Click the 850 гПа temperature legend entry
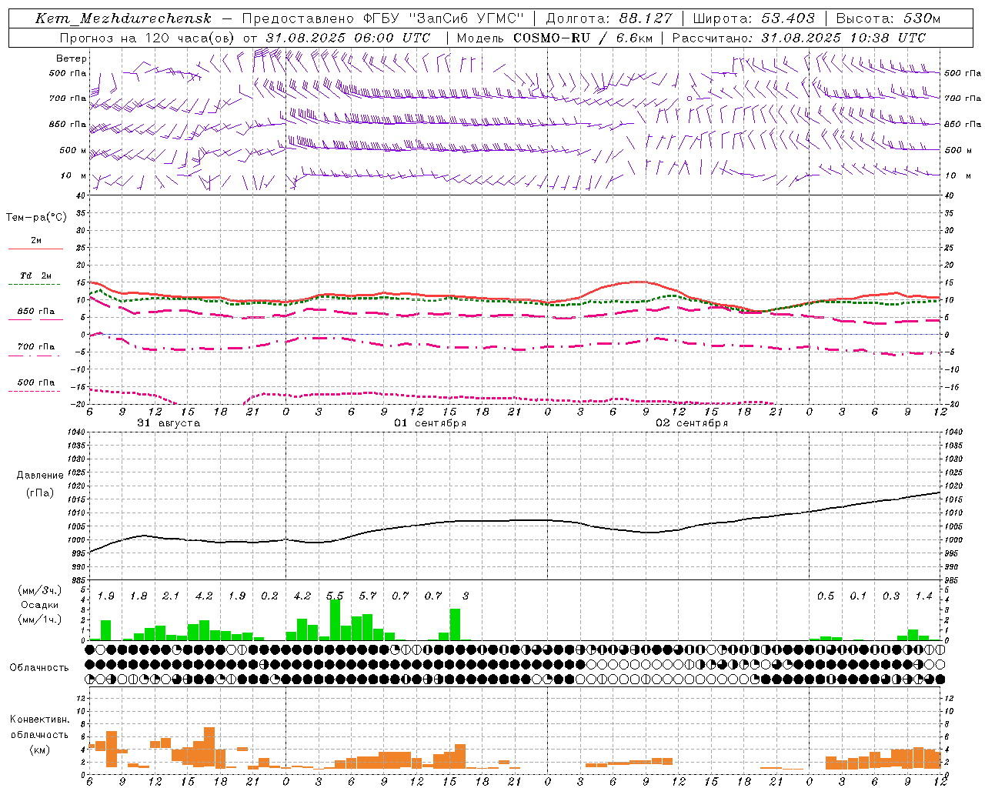The image size is (985, 788). (35, 312)
